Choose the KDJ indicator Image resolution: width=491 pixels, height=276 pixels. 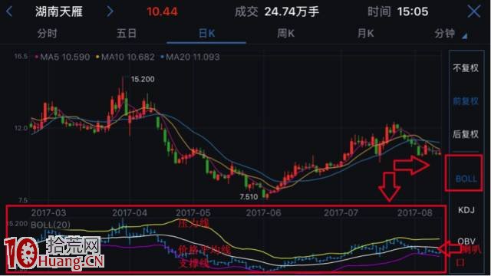tap(466, 210)
